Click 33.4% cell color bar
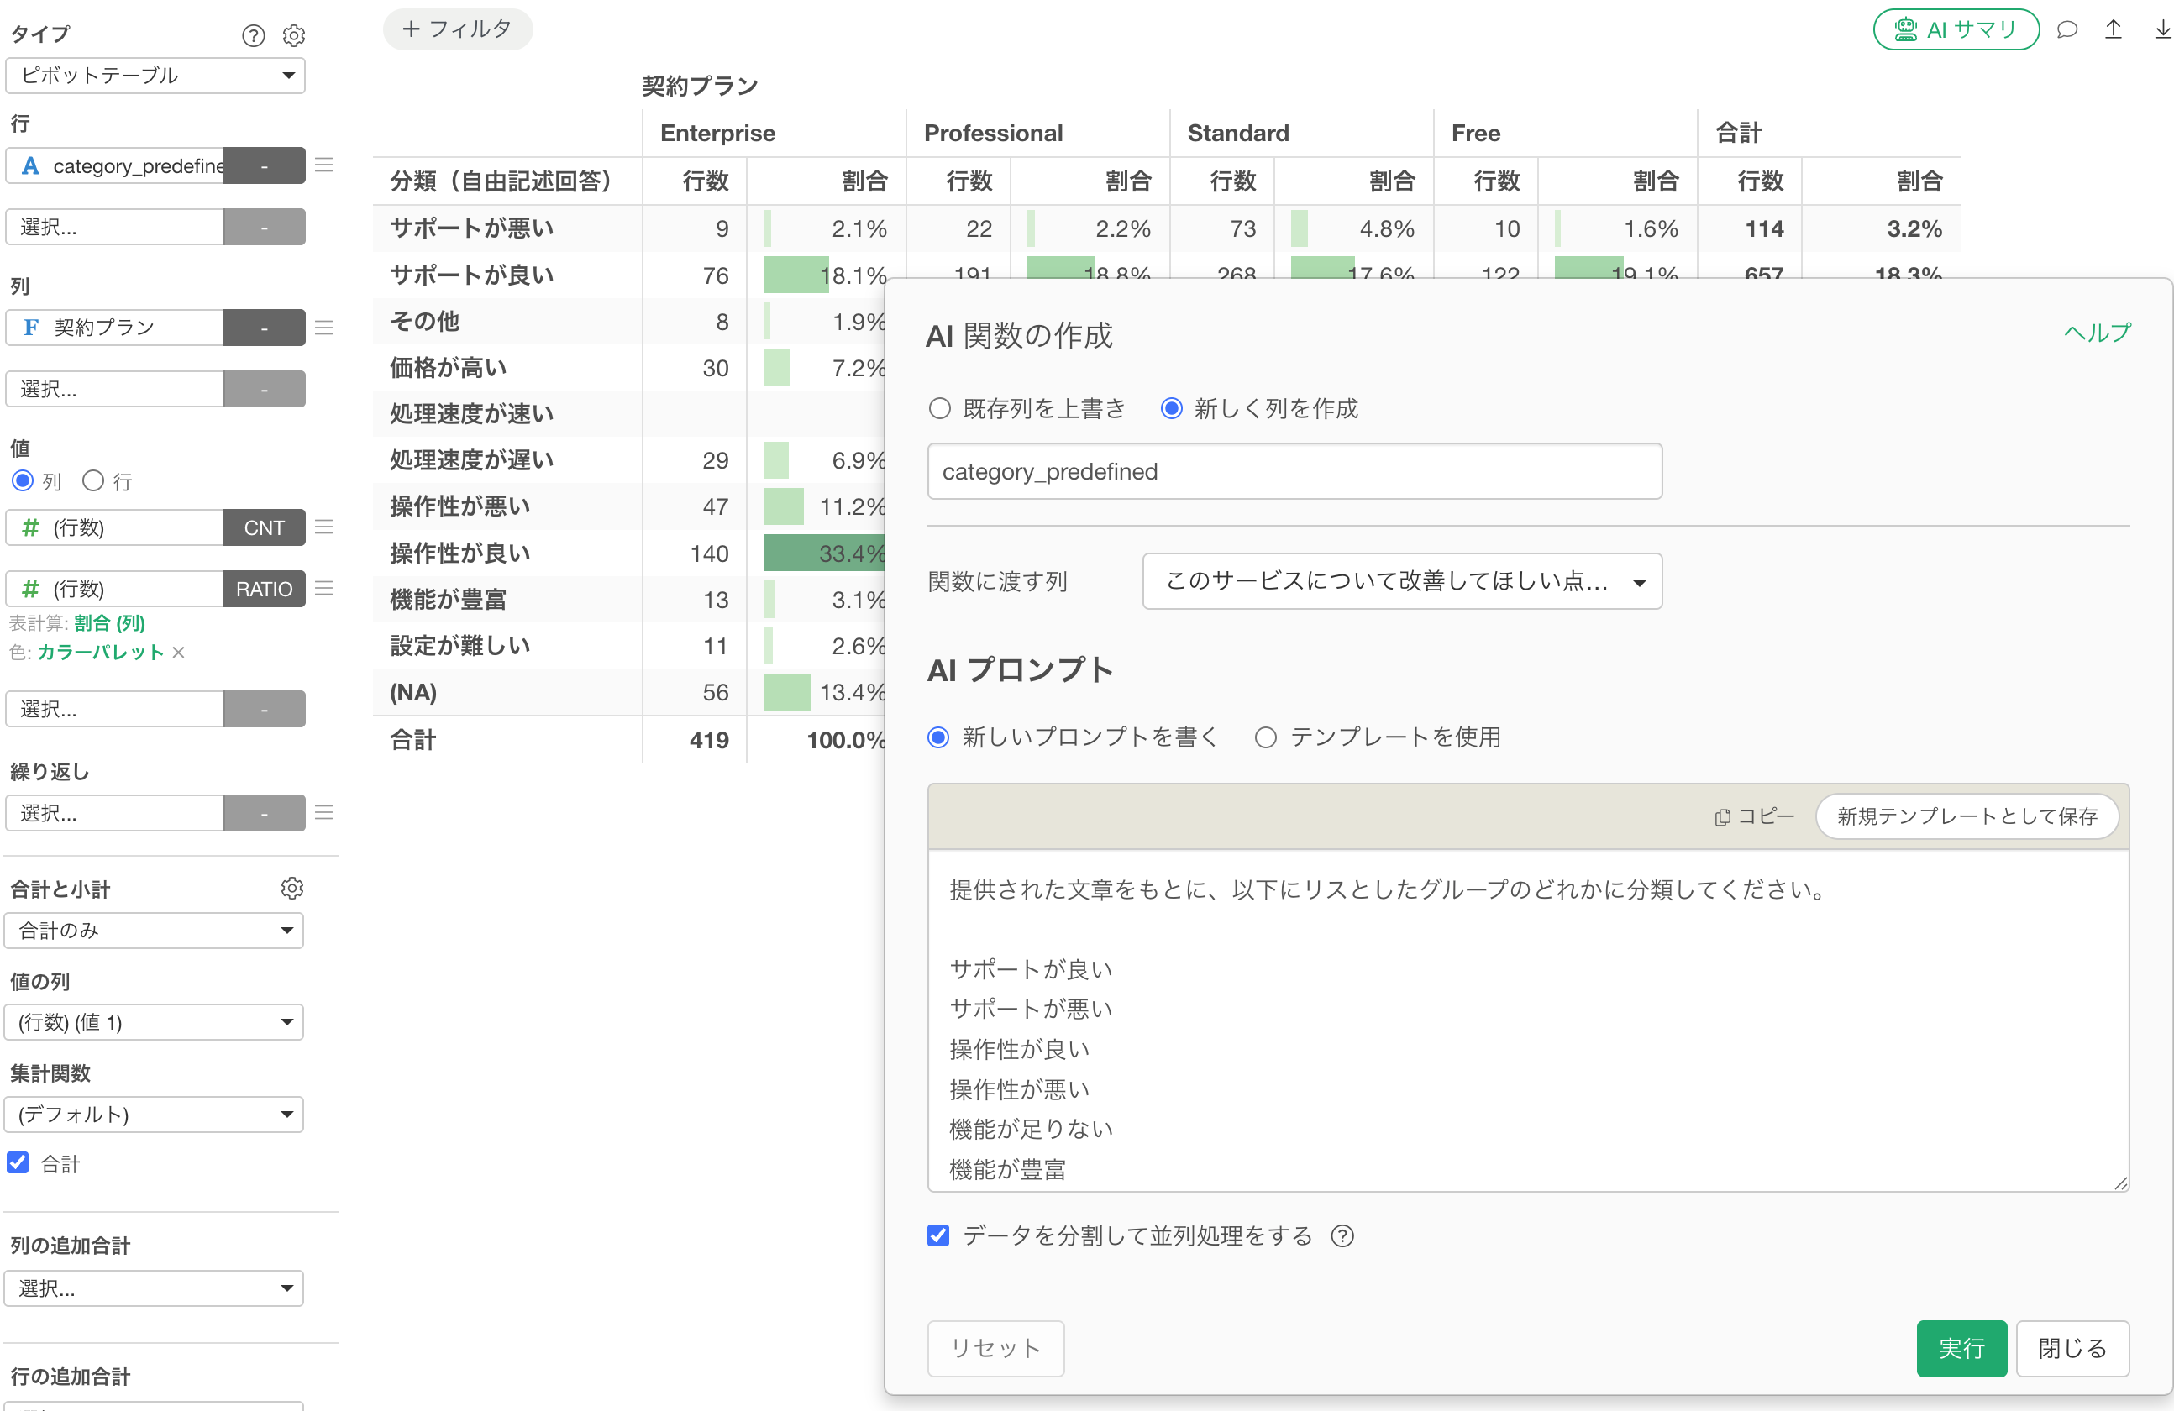 pyautogui.click(x=824, y=553)
